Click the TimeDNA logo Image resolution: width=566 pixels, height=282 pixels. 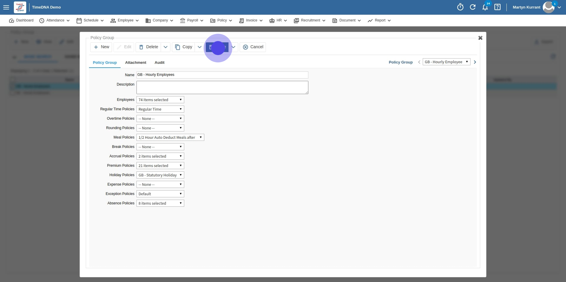[20, 7]
